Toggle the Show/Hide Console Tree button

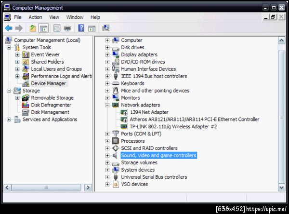coord(44,28)
